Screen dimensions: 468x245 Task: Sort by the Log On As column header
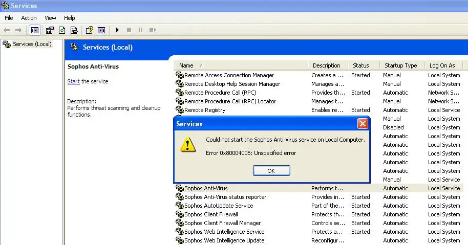pos(443,65)
